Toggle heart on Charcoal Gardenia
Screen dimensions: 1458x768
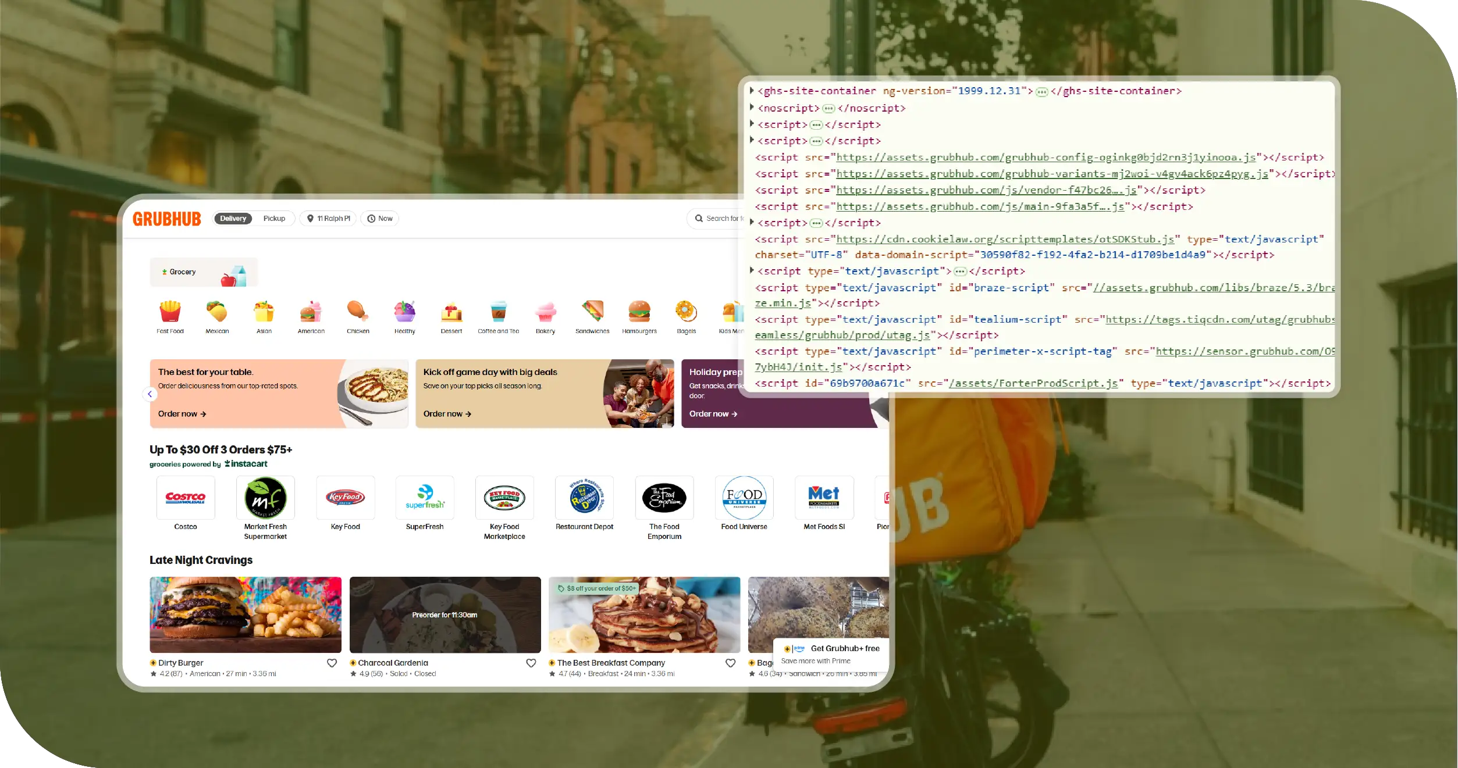[x=531, y=663]
